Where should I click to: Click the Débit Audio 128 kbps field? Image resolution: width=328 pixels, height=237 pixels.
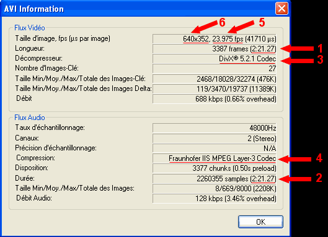[215, 199]
